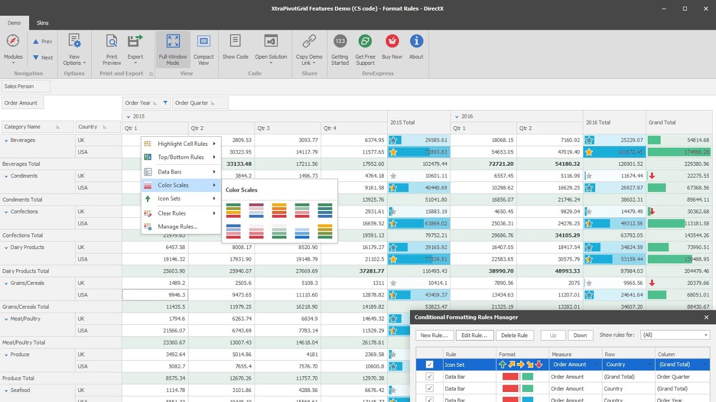Open View Options in the ribbon
This screenshot has width=716, height=402.
click(x=74, y=49)
